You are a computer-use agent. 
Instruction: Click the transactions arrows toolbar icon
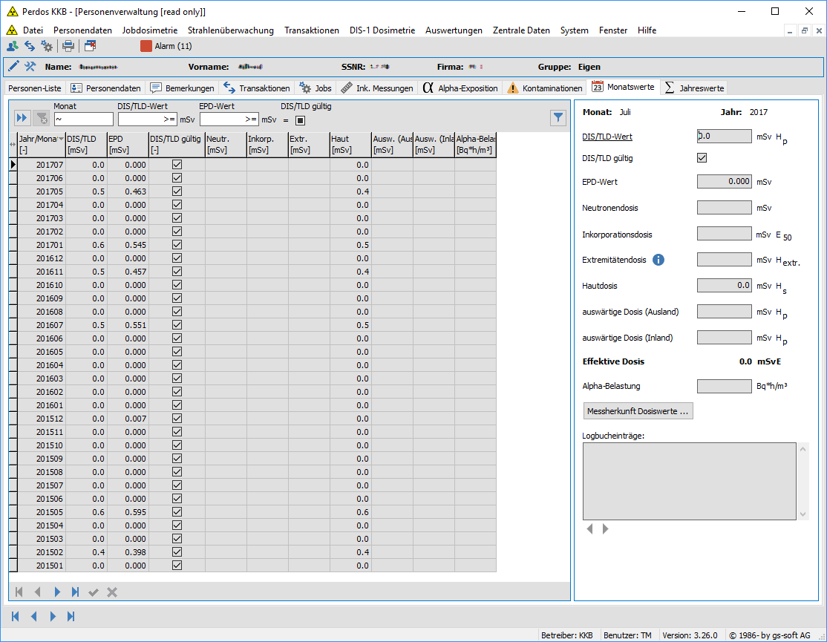tap(30, 46)
